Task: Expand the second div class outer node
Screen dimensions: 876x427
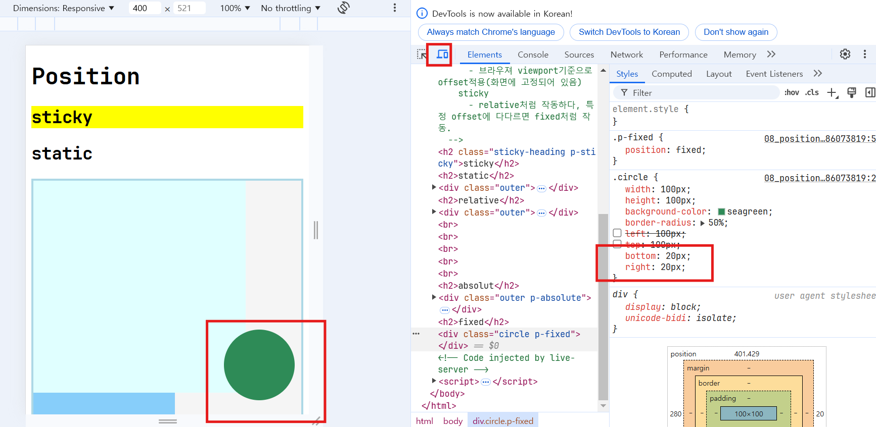Action: pyautogui.click(x=434, y=212)
